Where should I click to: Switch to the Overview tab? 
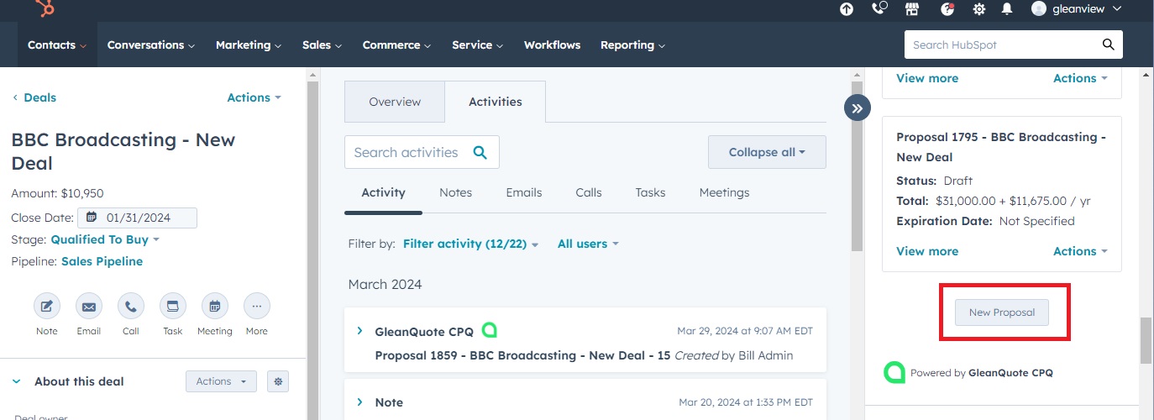click(x=395, y=102)
